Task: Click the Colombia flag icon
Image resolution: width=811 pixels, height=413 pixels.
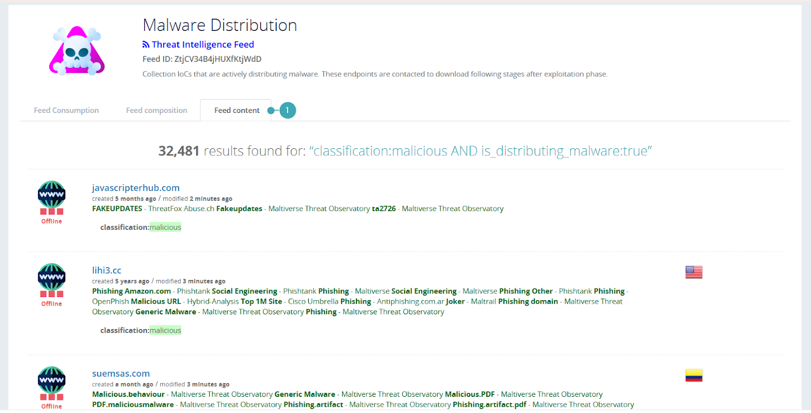Action: pos(694,376)
